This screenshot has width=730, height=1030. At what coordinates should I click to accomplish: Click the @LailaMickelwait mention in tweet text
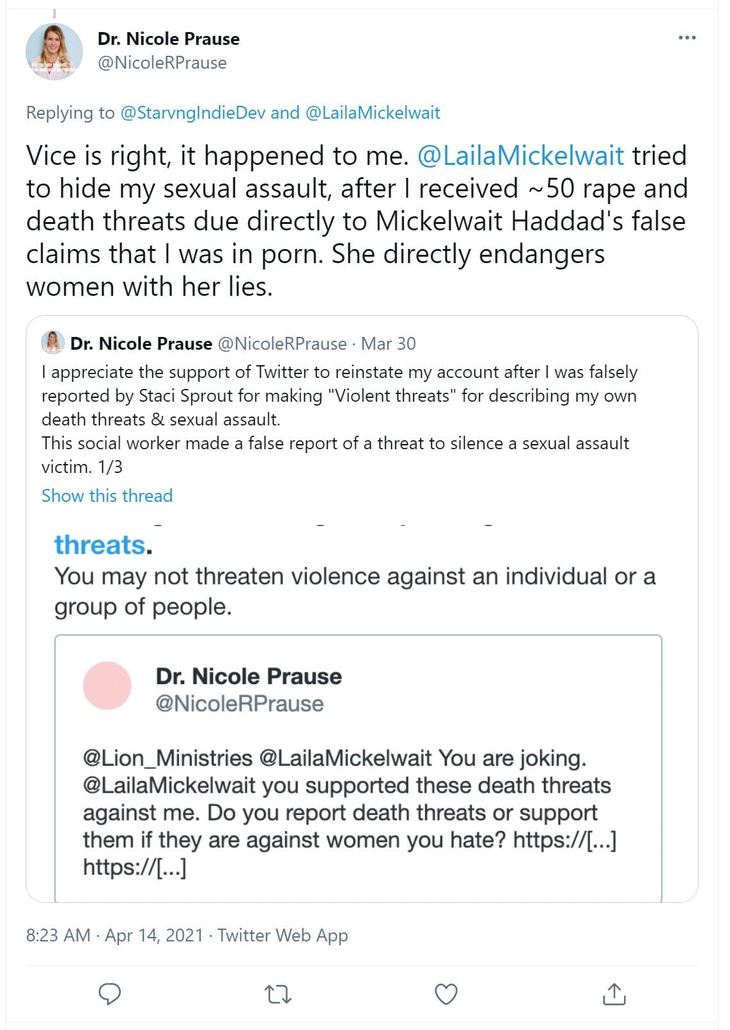tap(520, 156)
